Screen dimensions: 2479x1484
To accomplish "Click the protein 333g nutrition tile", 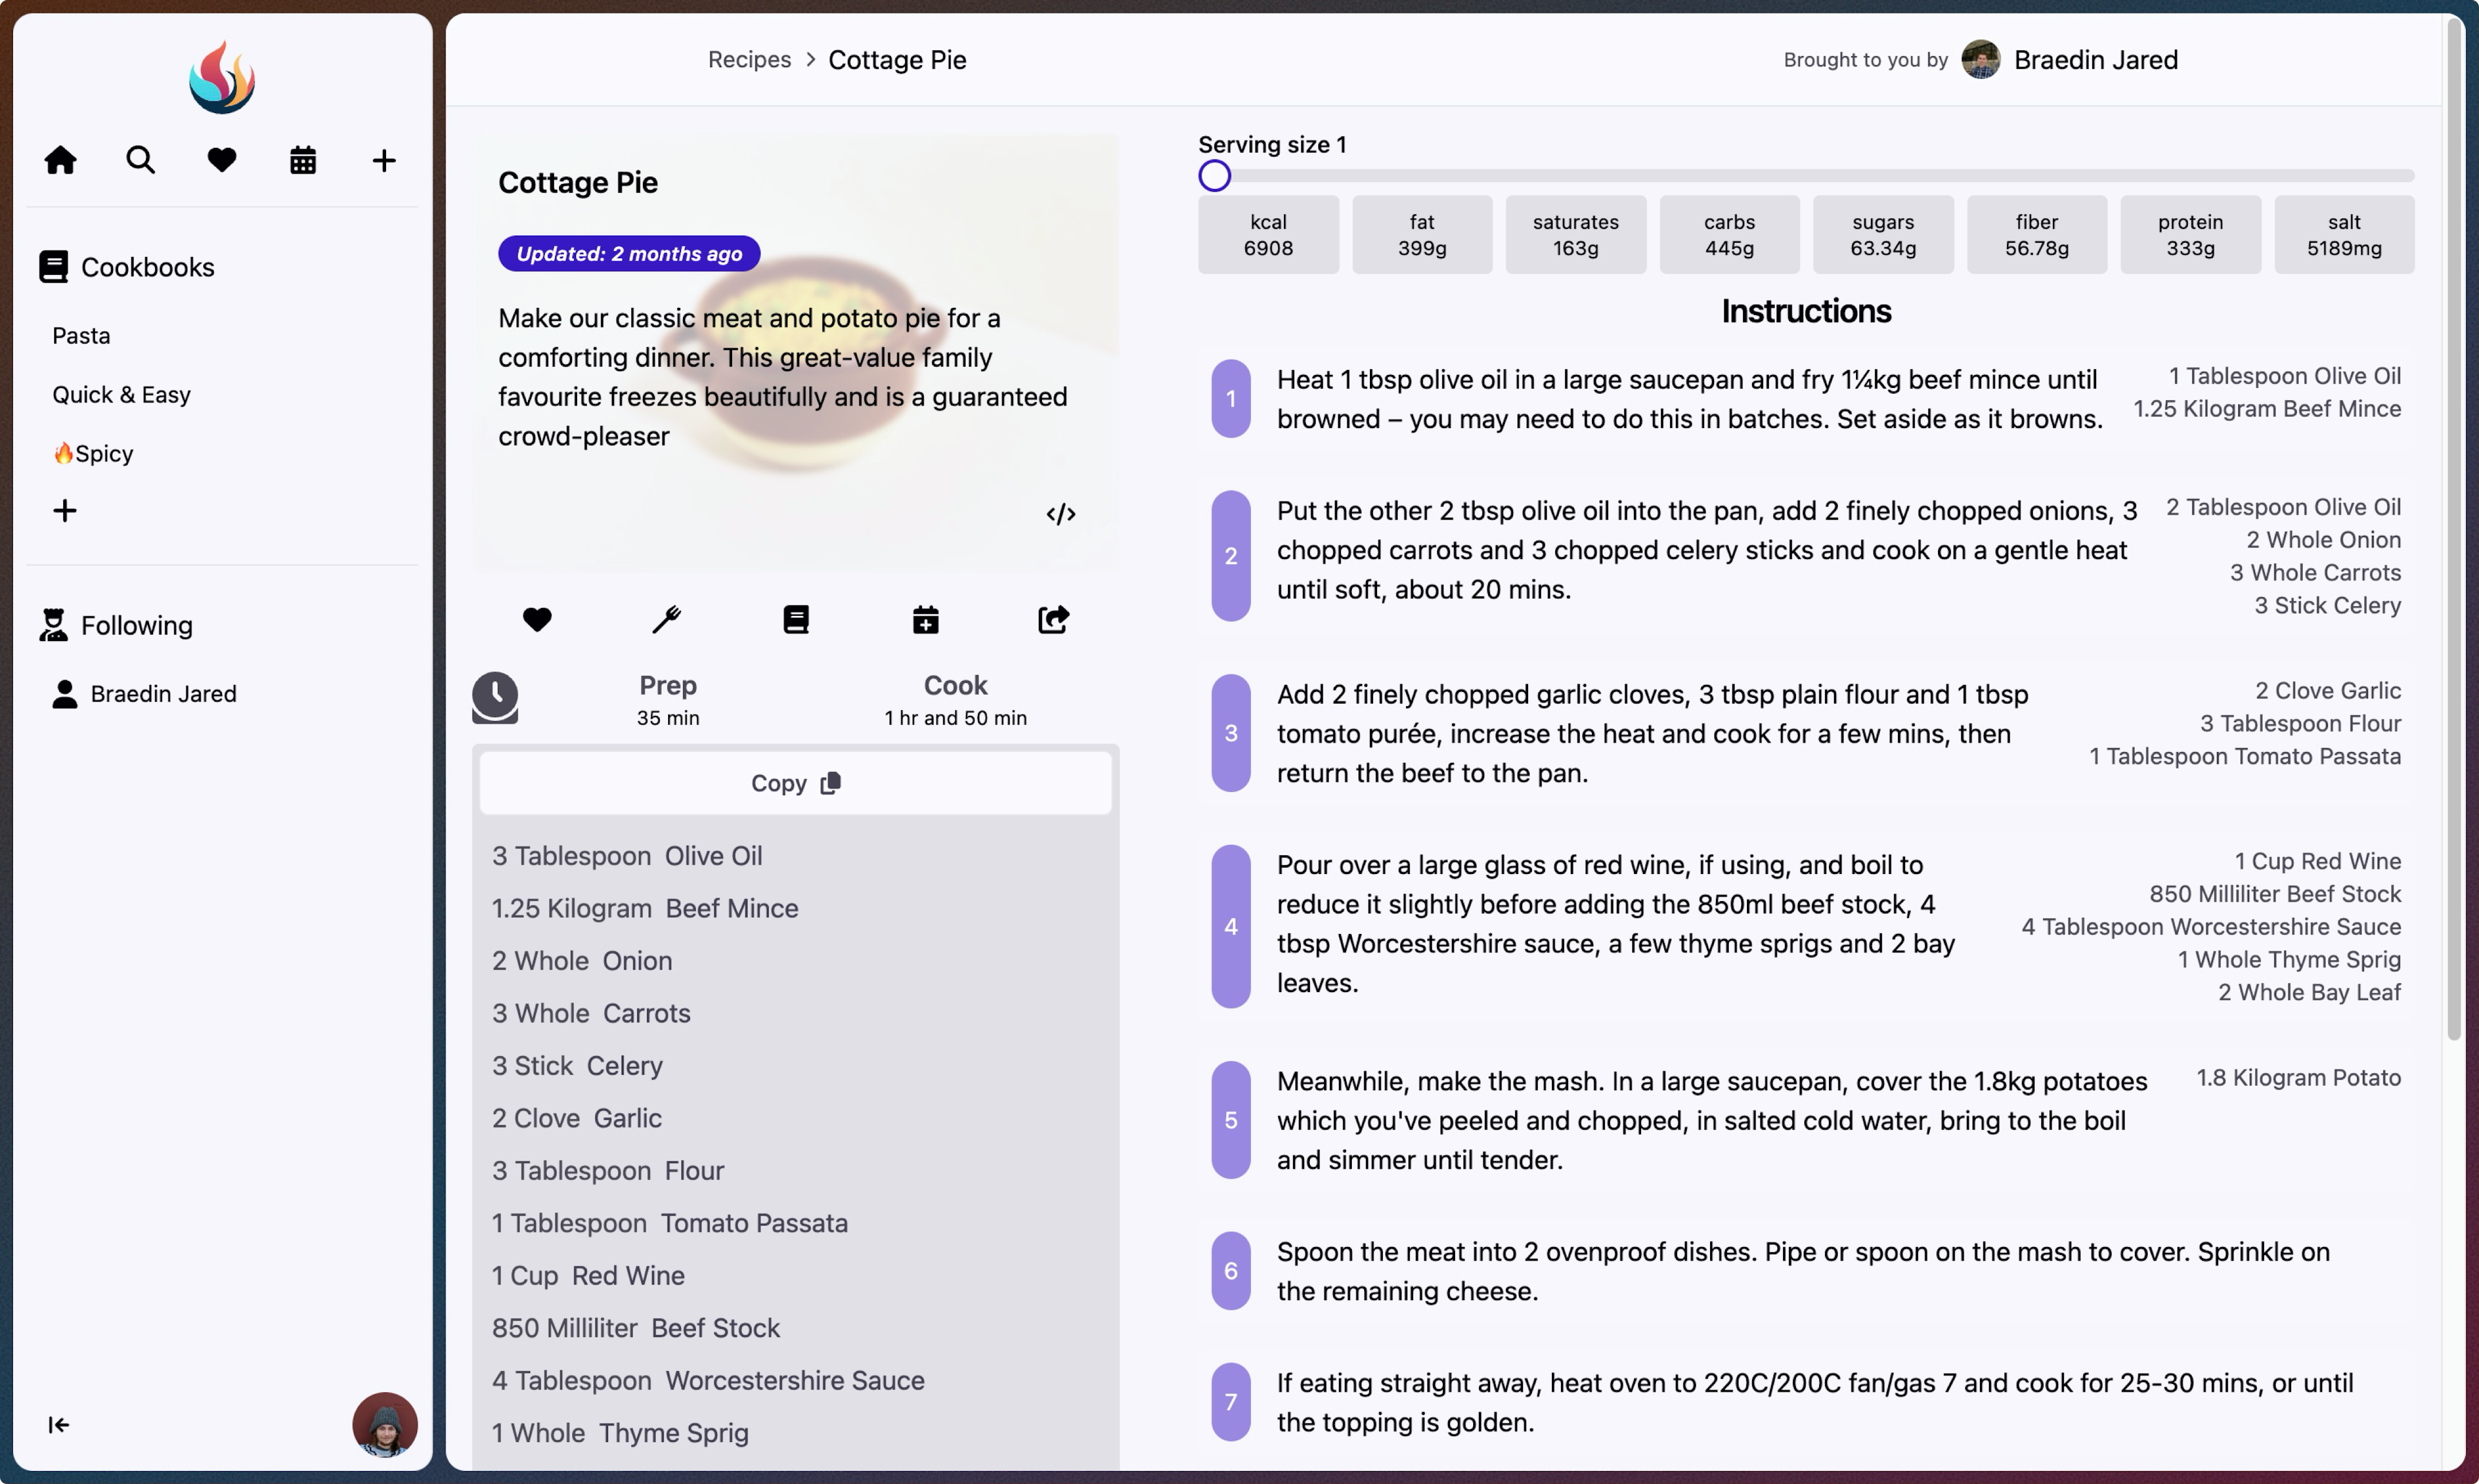I will click(2190, 234).
